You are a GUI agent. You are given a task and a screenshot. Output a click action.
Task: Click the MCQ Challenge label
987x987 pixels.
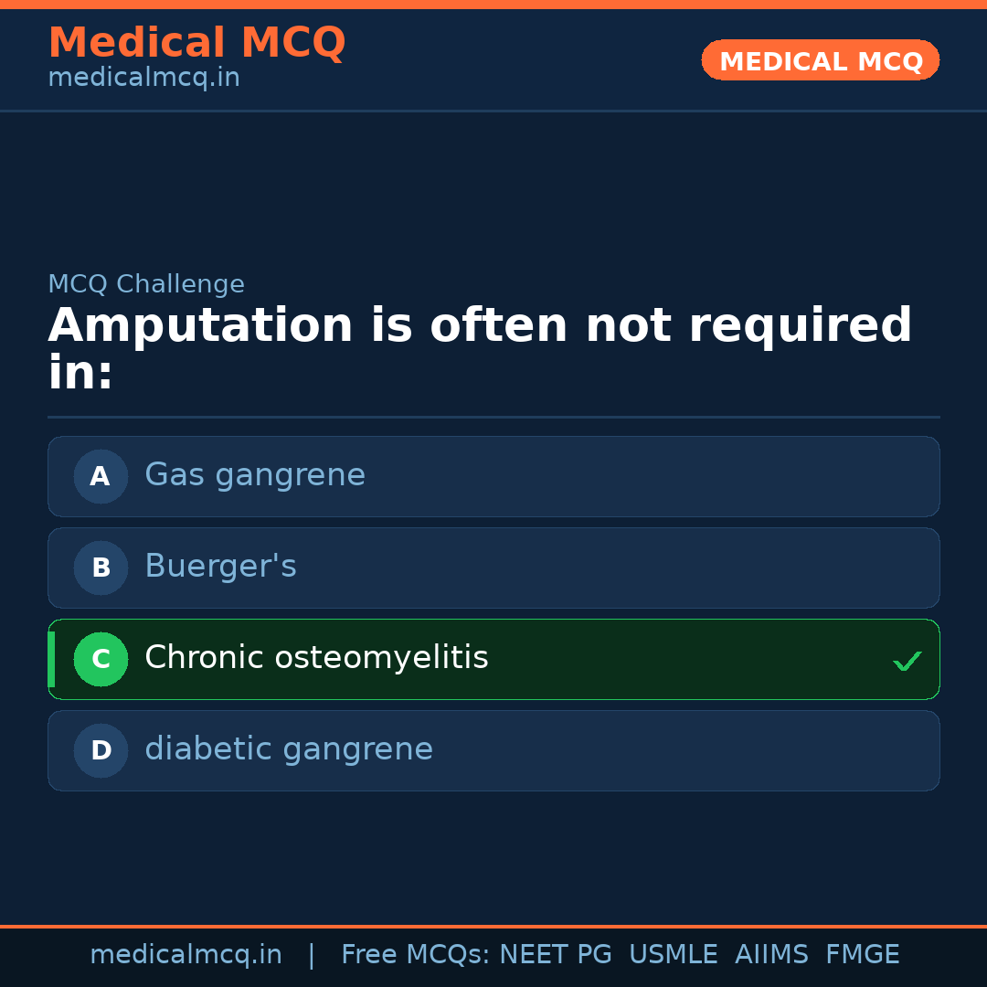tap(146, 284)
